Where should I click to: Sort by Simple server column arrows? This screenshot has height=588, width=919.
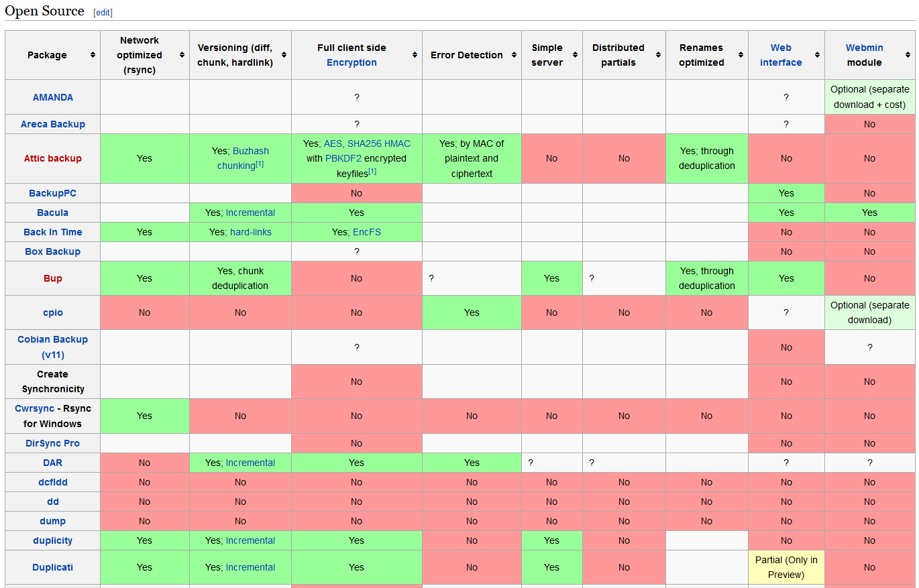(x=575, y=55)
